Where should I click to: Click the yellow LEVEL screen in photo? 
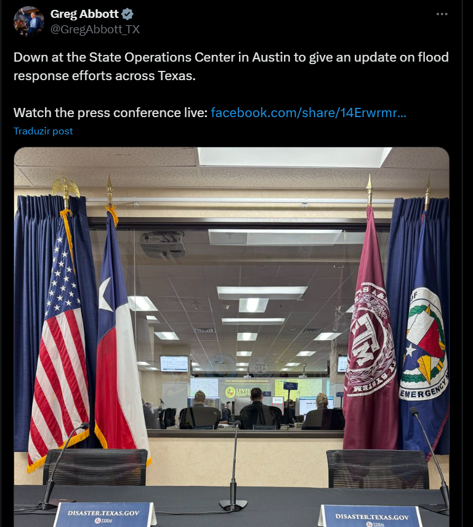(238, 391)
